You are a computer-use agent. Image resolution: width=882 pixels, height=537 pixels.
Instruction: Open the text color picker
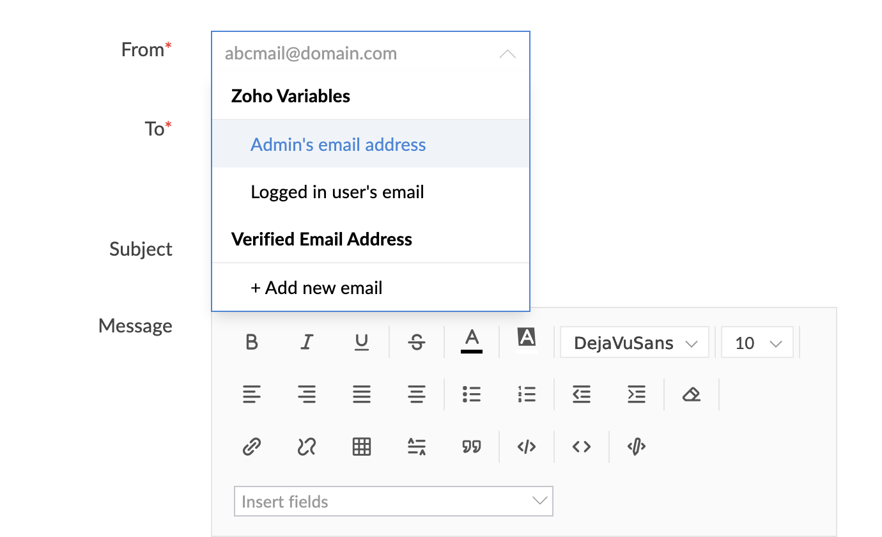(472, 341)
